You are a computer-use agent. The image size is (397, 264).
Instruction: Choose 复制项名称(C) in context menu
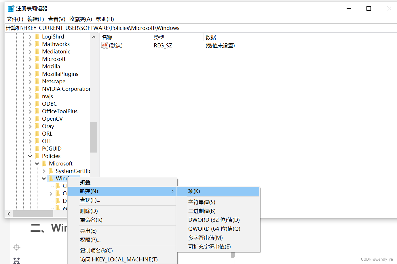(122, 250)
